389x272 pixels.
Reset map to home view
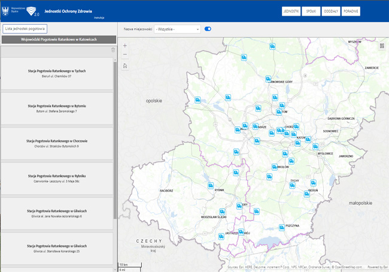pyautogui.click(x=124, y=66)
